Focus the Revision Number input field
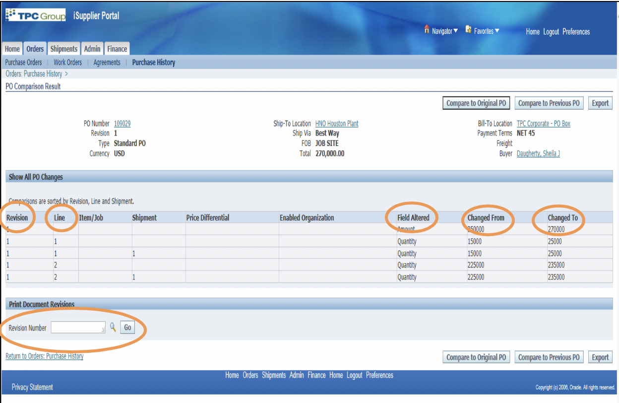 pos(78,327)
